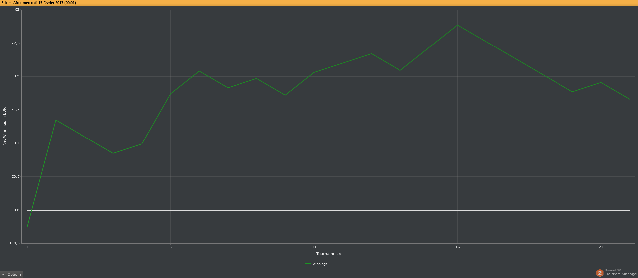Click the €0 y-axis label
The height and width of the screenshot is (278, 638).
[x=17, y=210]
